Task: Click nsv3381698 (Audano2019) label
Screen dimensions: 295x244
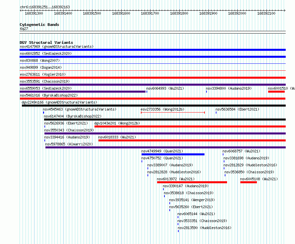Action: pos(246,158)
